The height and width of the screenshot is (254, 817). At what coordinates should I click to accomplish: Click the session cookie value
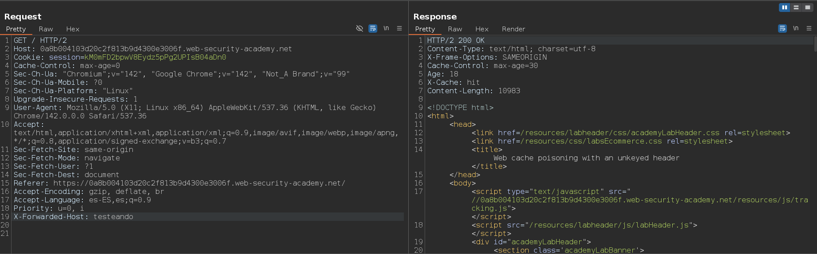[155, 57]
